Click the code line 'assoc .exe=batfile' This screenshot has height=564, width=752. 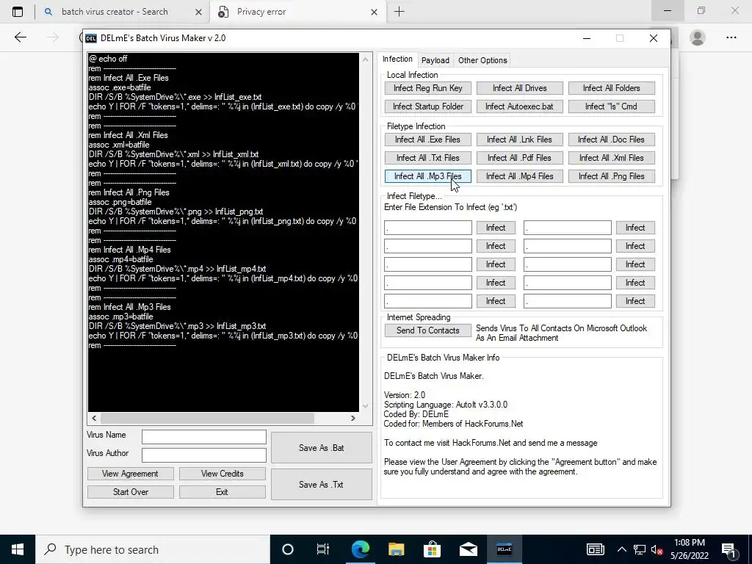(120, 87)
